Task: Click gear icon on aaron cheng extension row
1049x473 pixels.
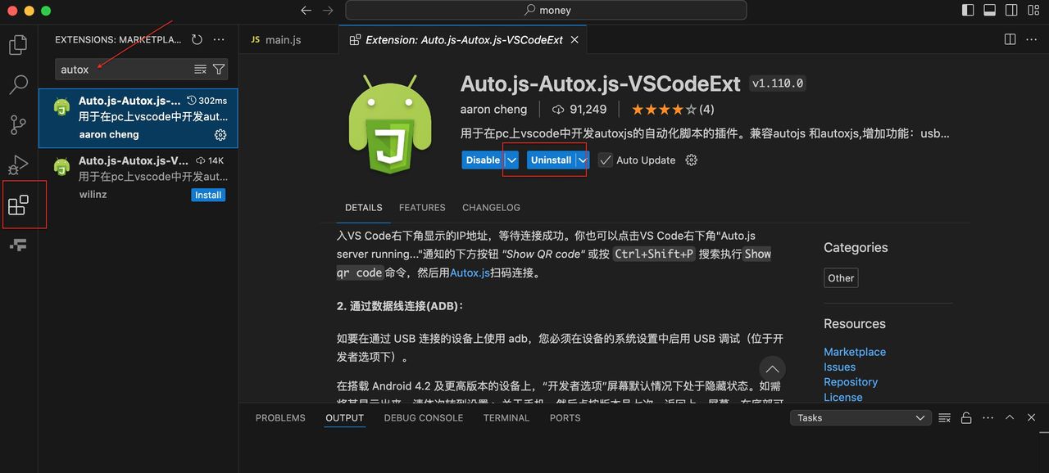Action: (220, 135)
